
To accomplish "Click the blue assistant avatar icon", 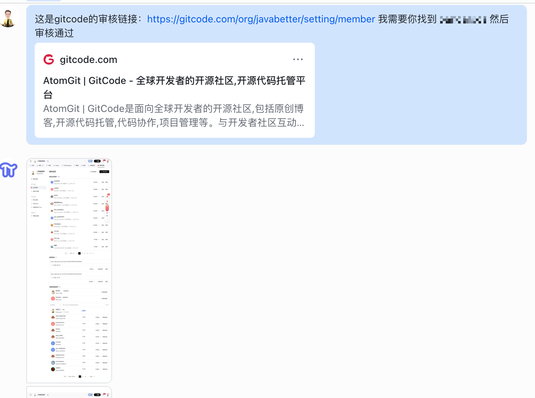I will coord(9,170).
